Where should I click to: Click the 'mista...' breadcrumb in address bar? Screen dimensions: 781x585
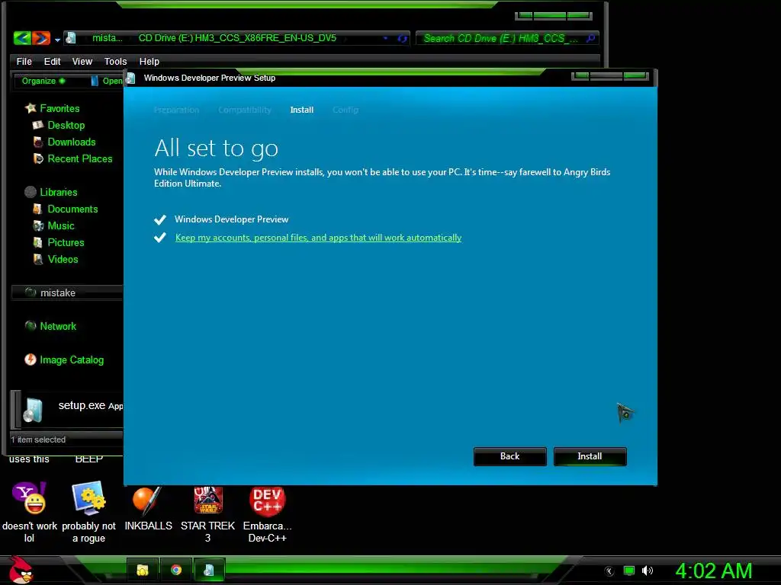(107, 38)
